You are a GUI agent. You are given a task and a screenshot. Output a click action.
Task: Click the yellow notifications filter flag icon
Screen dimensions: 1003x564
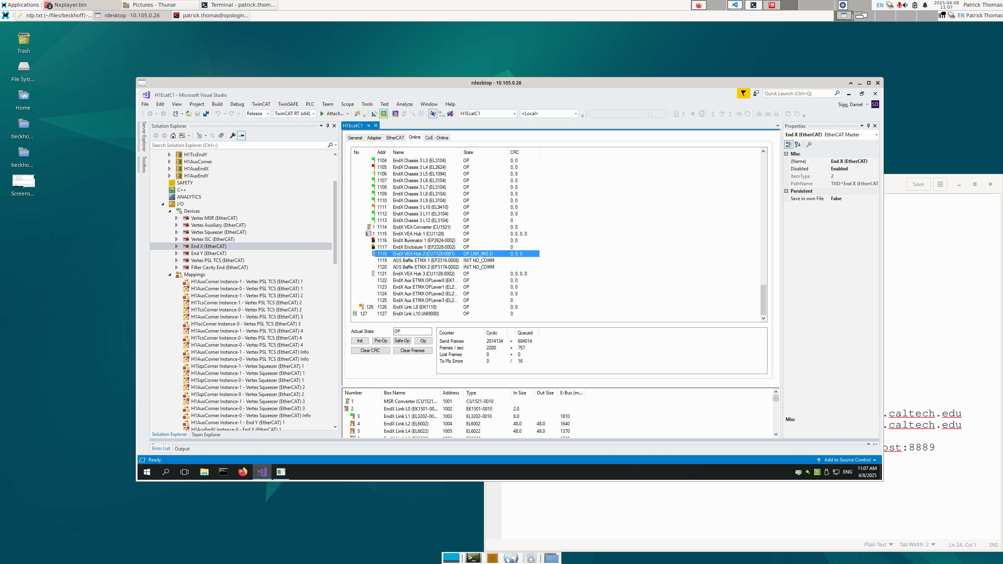(743, 93)
